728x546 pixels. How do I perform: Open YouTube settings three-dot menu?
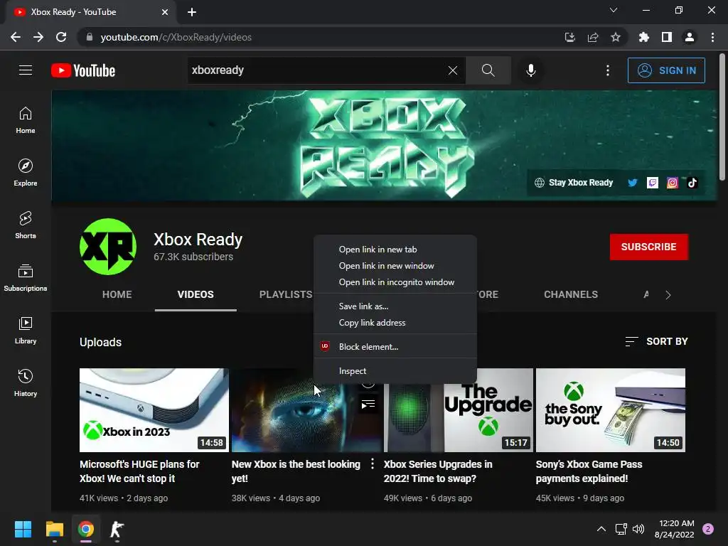pos(607,70)
